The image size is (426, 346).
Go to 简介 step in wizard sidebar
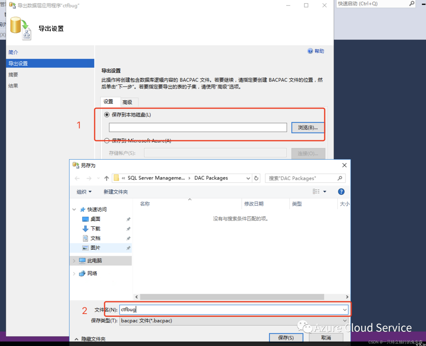13,52
